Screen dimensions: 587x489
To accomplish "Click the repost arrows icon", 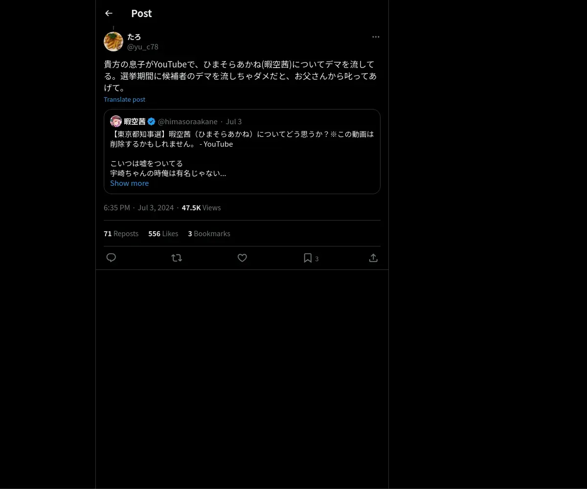I will (177, 258).
